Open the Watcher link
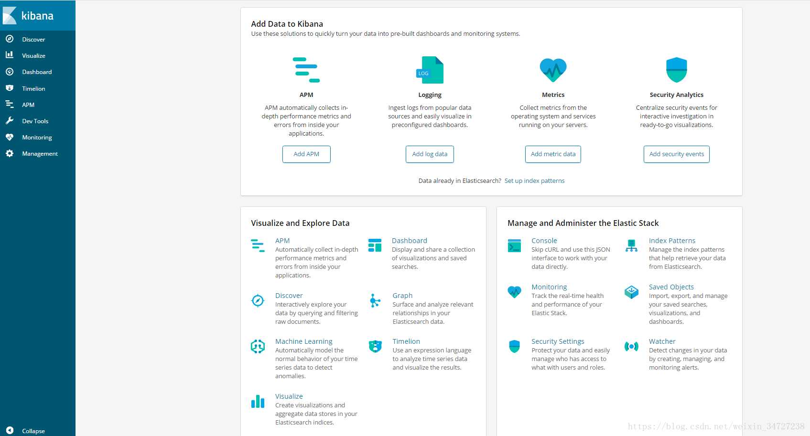This screenshot has width=810, height=436. coord(662,341)
